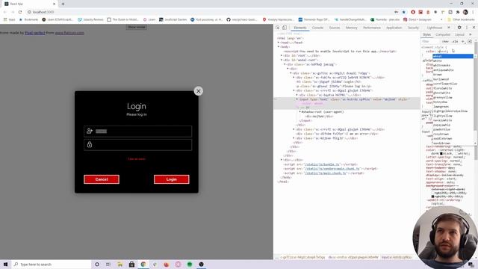Toggle the computed styles sidebar icon
This screenshot has width=478, height=269.
(x=470, y=42)
